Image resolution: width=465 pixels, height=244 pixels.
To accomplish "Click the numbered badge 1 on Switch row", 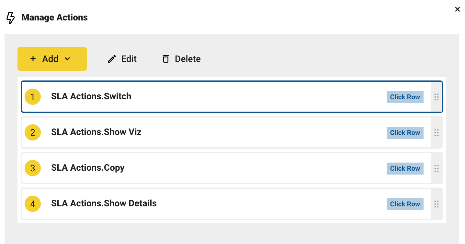I will tap(32, 97).
